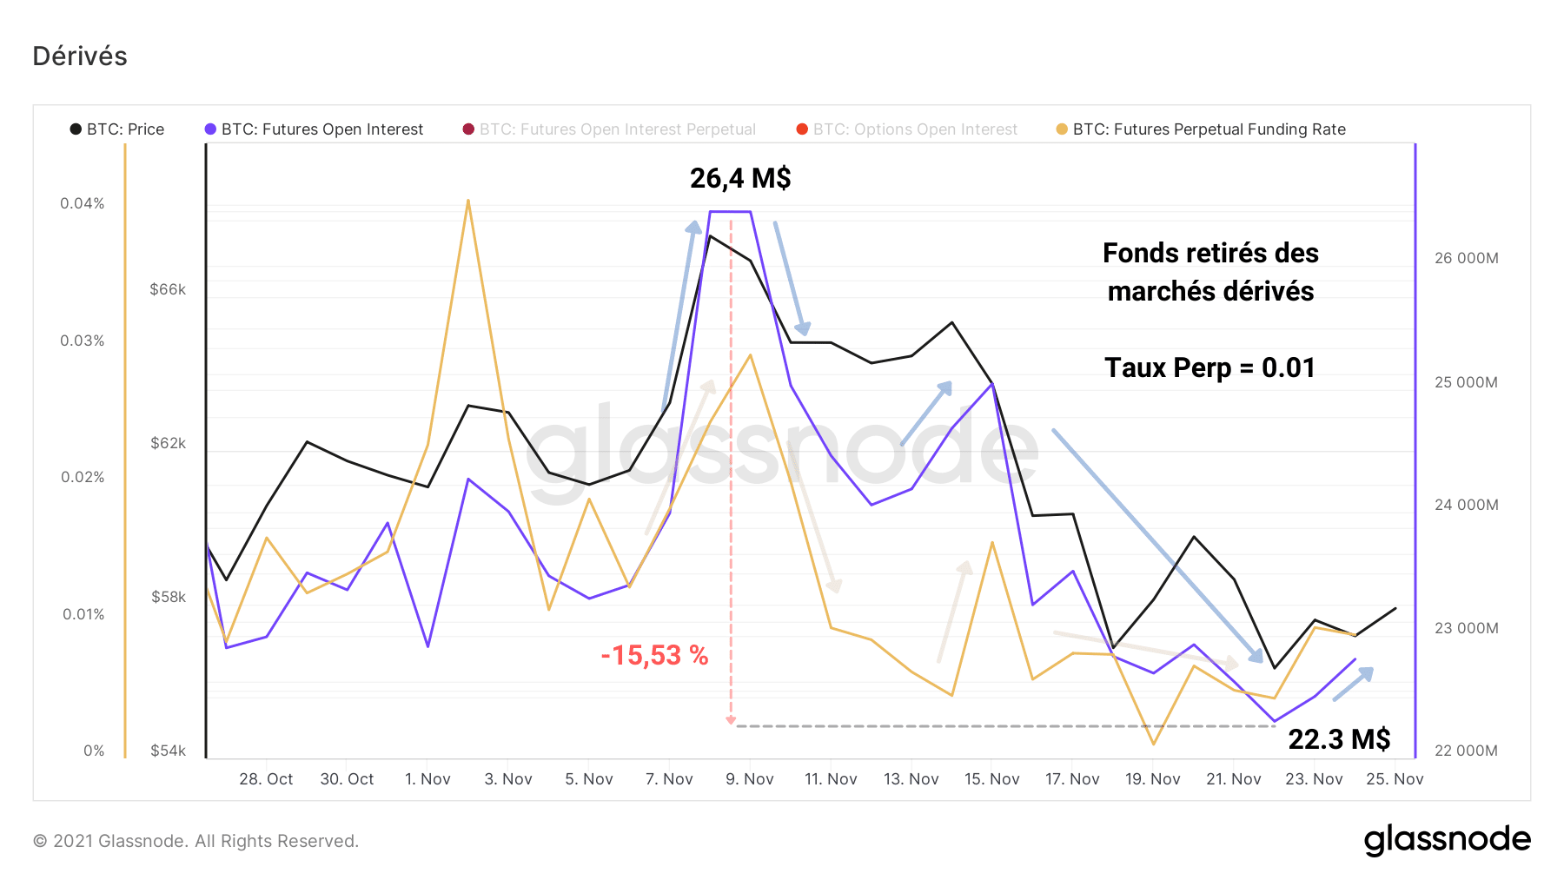Select the 9. Nov date tick
This screenshot has width=1564, height=880.
click(x=750, y=779)
